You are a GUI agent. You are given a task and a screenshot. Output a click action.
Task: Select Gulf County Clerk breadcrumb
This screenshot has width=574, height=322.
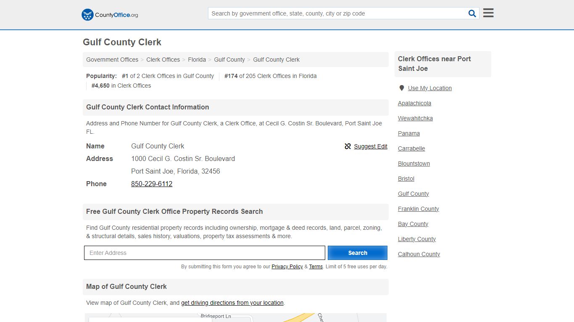[276, 60]
